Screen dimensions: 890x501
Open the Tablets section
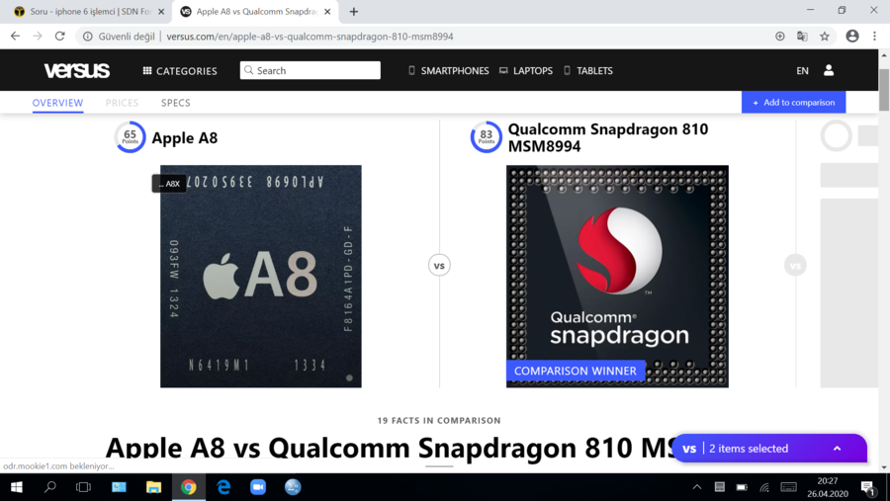588,71
